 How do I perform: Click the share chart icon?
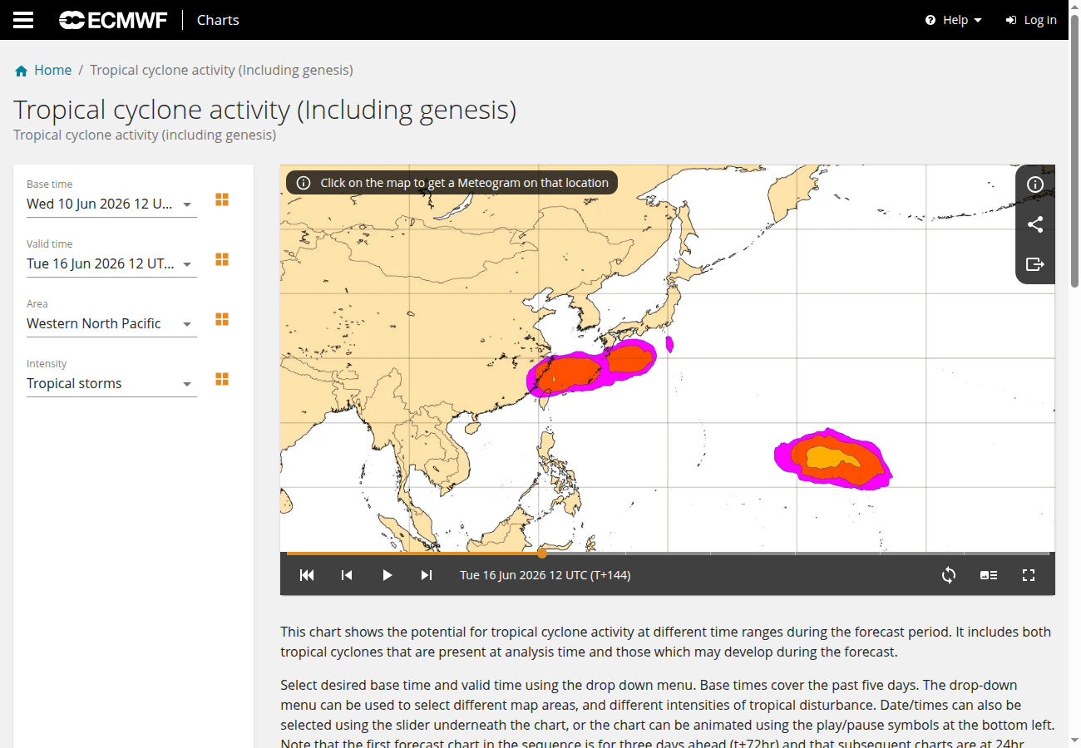click(1035, 224)
